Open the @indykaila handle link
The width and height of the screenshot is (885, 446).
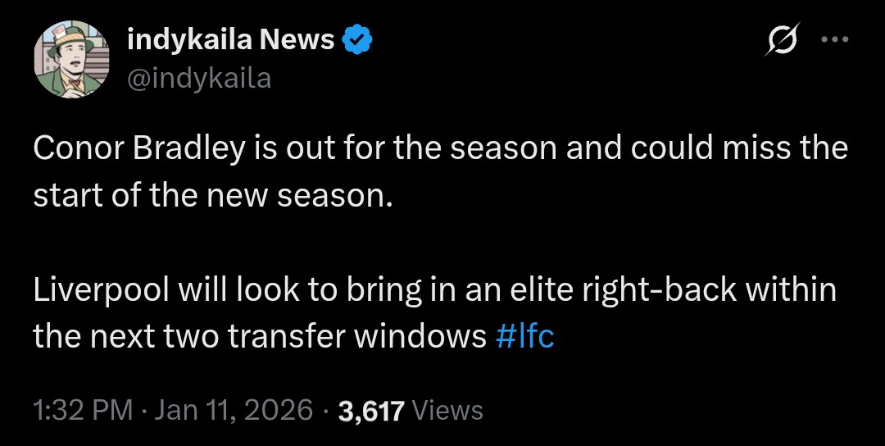(198, 79)
